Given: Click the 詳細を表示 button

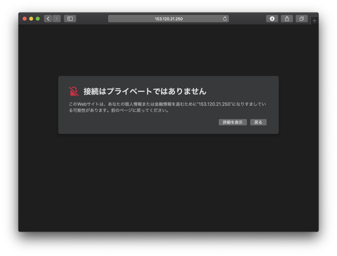Looking at the screenshot, I should pyautogui.click(x=233, y=122).
